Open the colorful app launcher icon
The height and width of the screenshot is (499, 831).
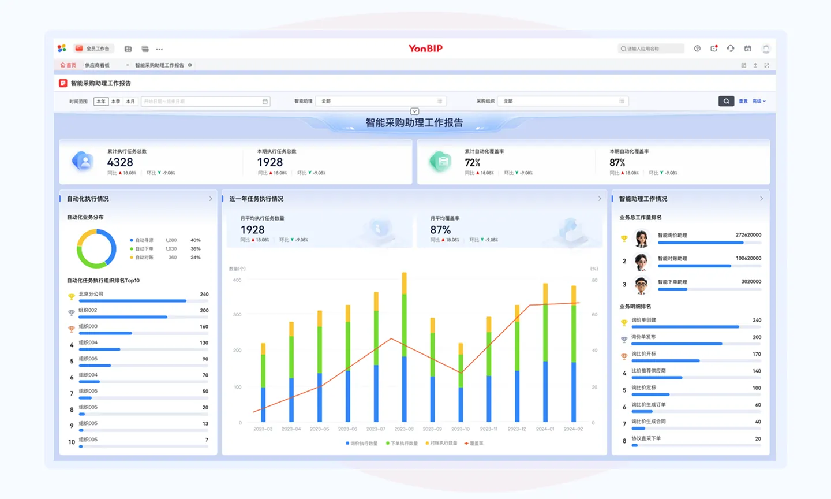62,49
